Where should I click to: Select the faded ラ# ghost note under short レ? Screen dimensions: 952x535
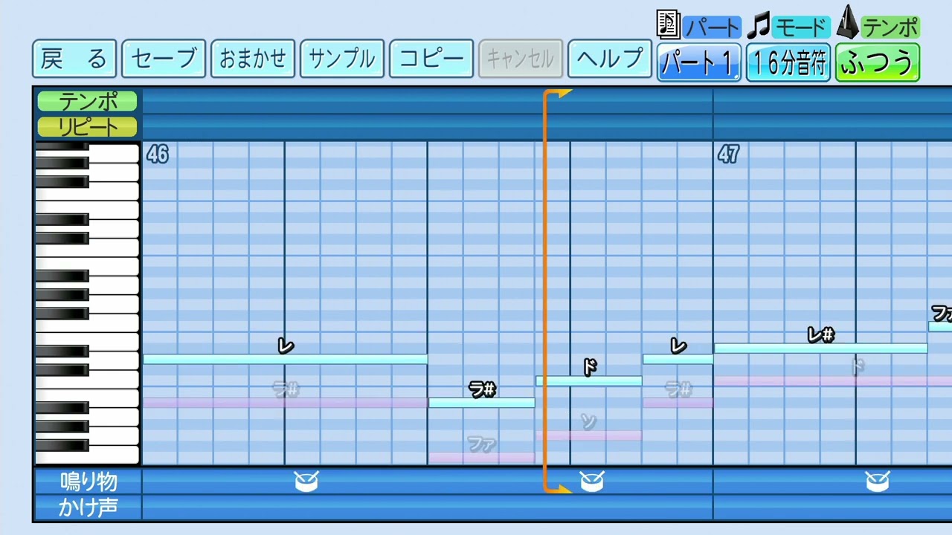pyautogui.click(x=678, y=403)
